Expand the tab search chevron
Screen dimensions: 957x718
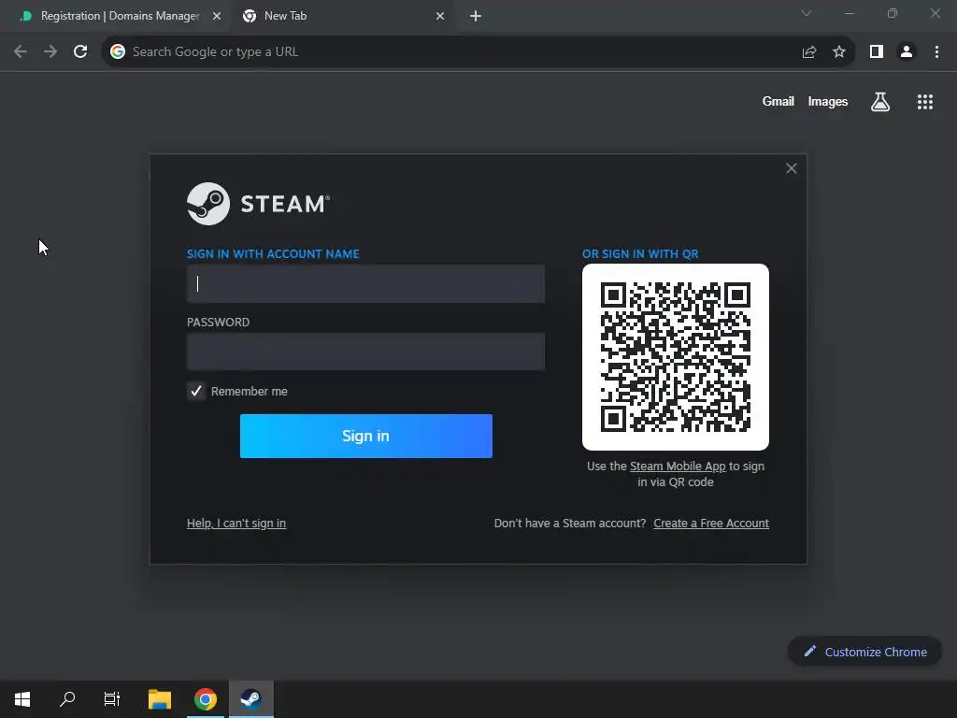point(807,13)
